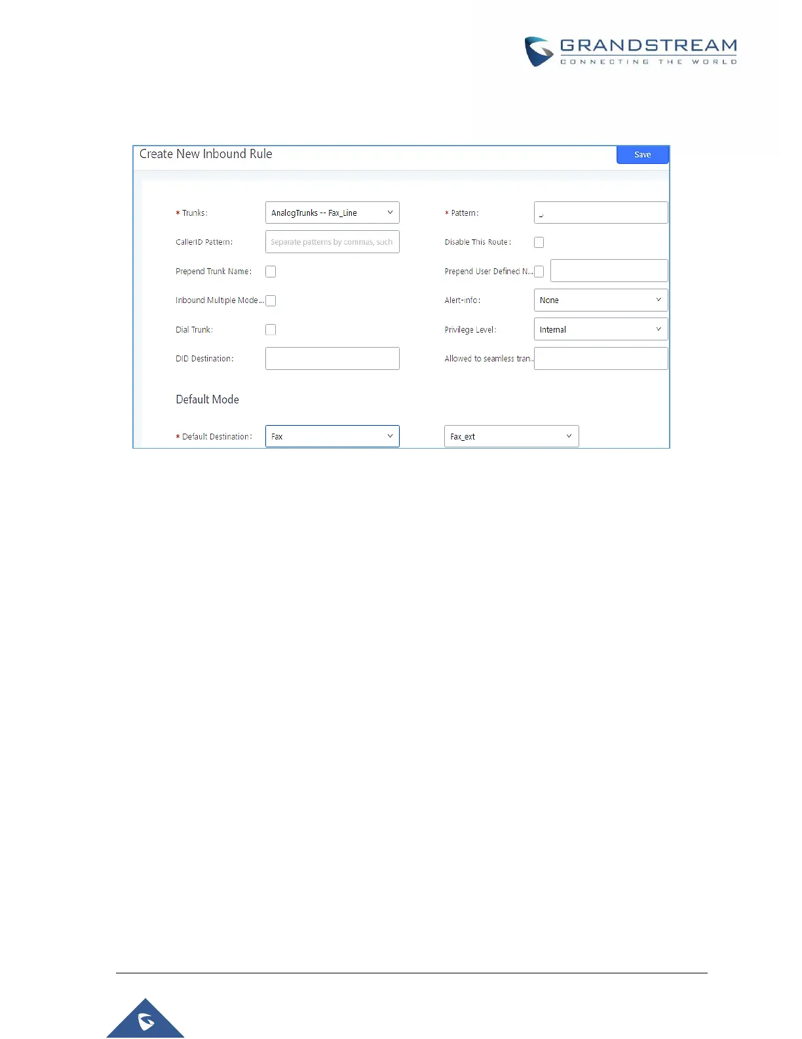Image resolution: width=802 pixels, height=1039 pixels.
Task: Open the Alert-info dropdown
Action: 601,300
